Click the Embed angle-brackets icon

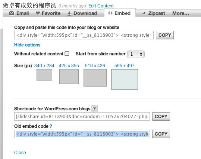point(110,13)
